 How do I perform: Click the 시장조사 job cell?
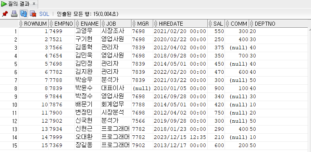pyautogui.click(x=116, y=31)
